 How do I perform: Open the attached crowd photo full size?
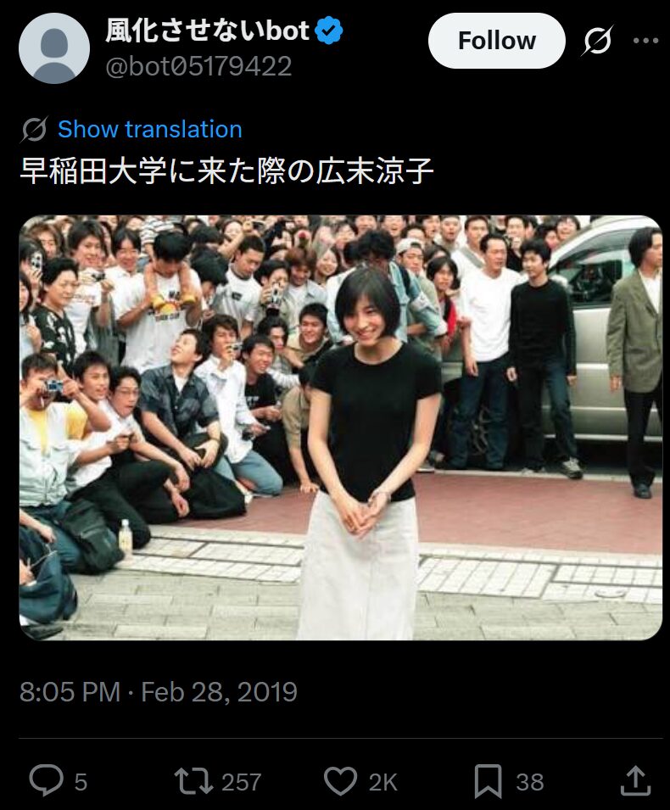click(x=340, y=427)
